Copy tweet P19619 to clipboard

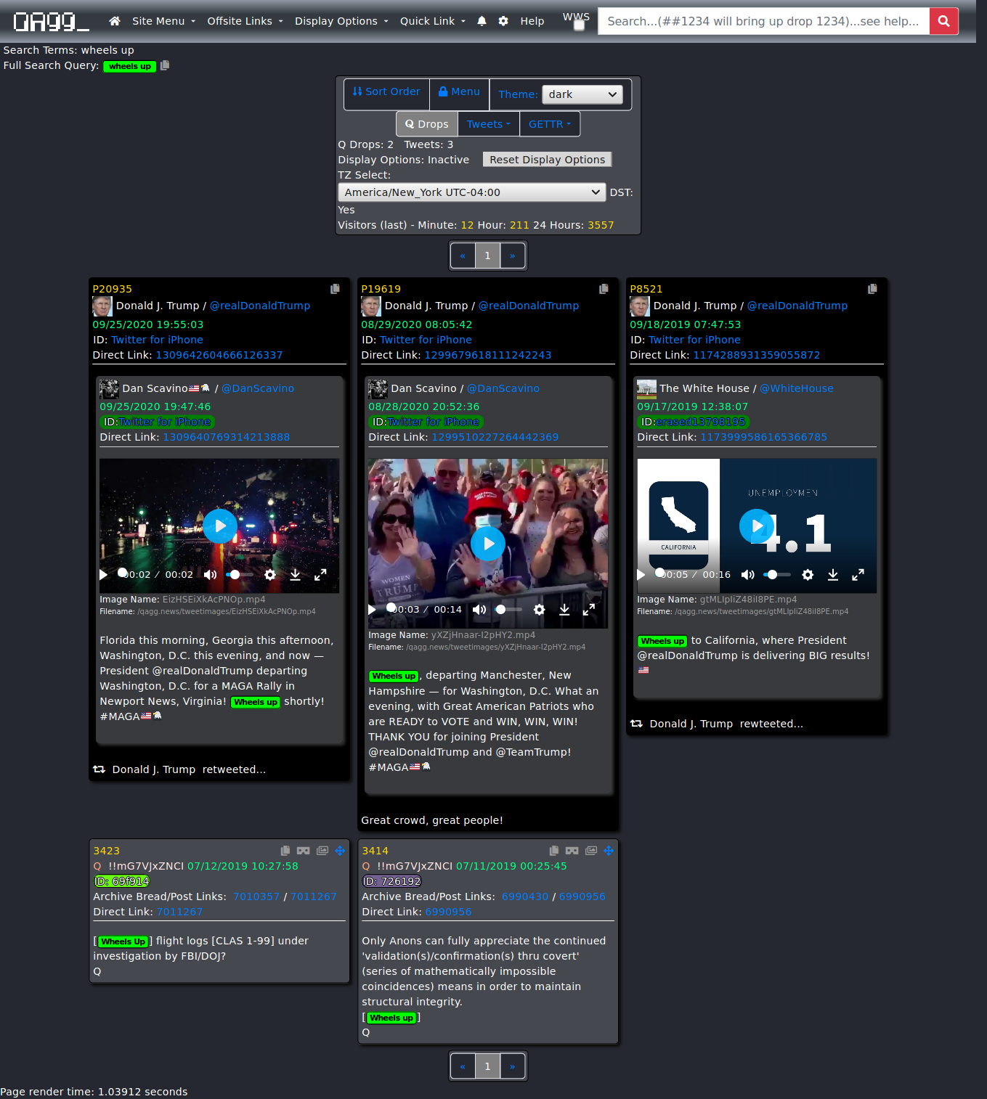[x=604, y=289]
